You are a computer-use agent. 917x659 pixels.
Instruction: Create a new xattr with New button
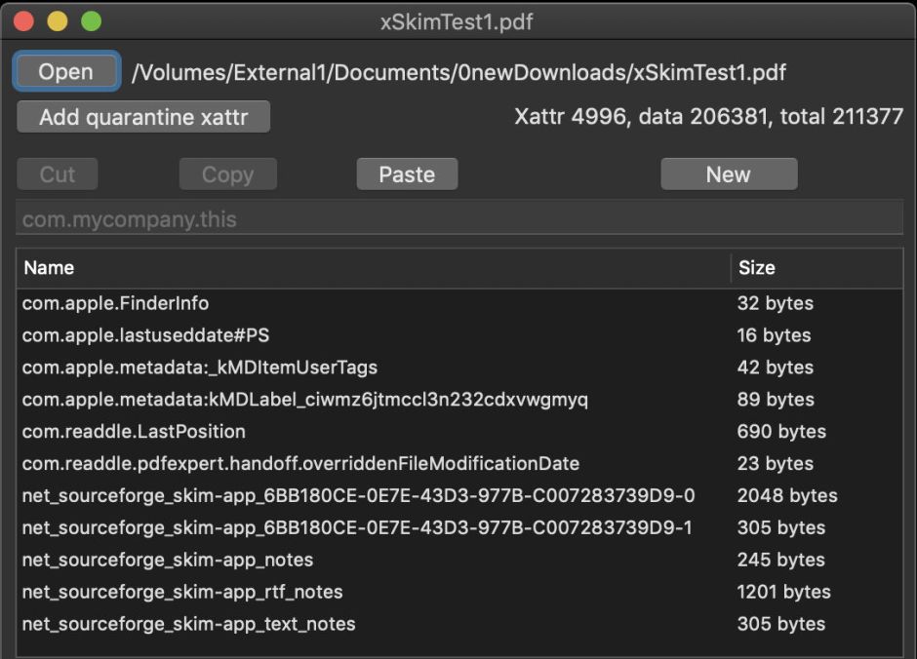point(729,174)
